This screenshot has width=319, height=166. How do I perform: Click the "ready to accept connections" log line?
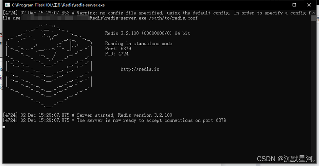pyautogui.click(x=114, y=120)
